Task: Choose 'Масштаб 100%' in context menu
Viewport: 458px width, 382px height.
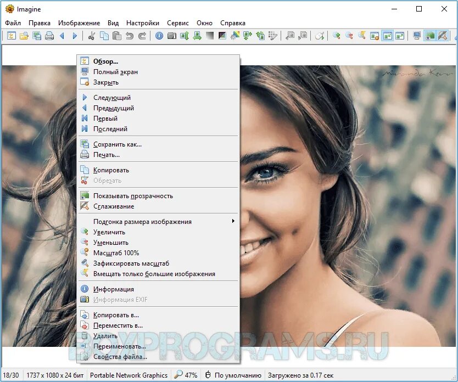Action: pyautogui.click(x=158, y=252)
